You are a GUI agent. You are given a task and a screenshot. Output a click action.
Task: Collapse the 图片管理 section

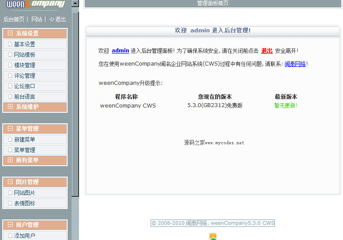10,182
